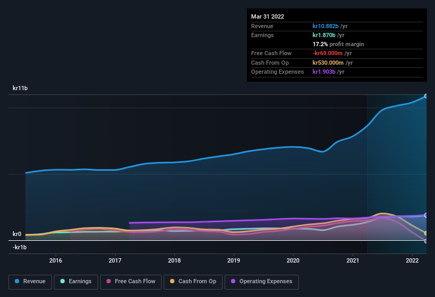The width and height of the screenshot is (435, 297).
Task: Click the 2016 x-axis label
Action: coord(56,260)
